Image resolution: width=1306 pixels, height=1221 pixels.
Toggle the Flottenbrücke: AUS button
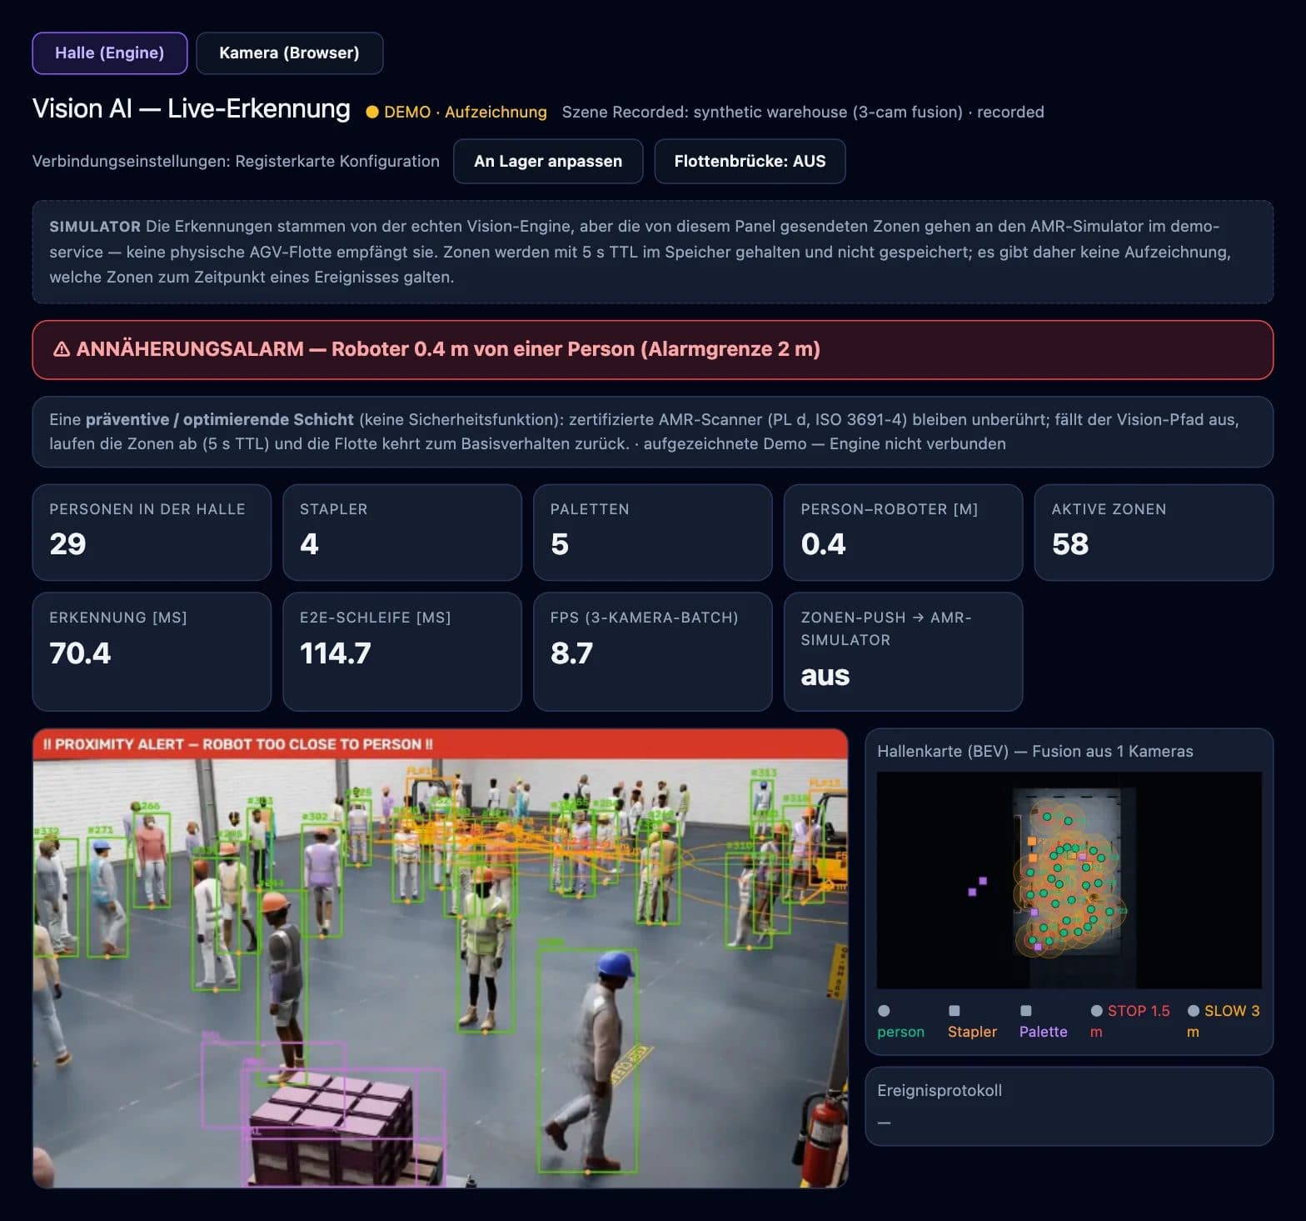(750, 161)
